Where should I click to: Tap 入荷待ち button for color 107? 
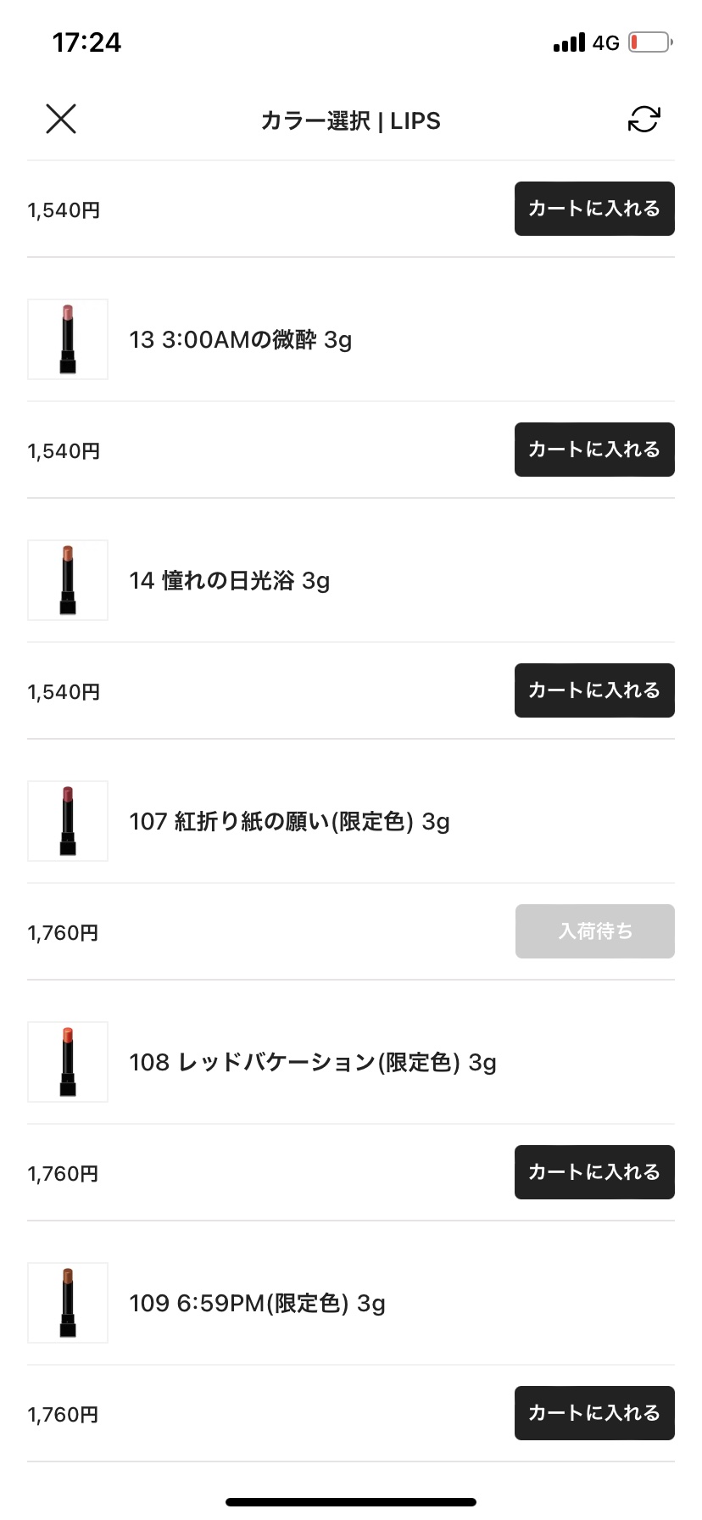594,931
